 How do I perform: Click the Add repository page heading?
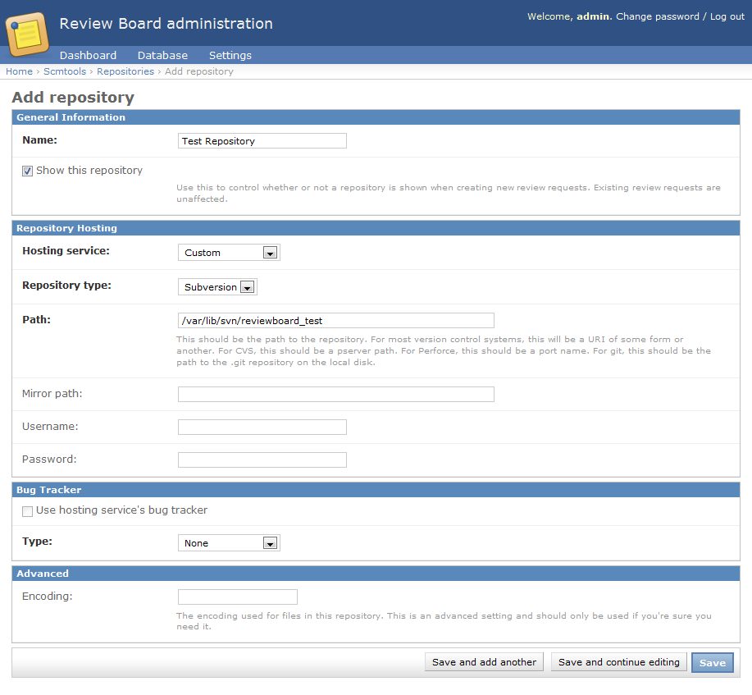pyautogui.click(x=73, y=97)
